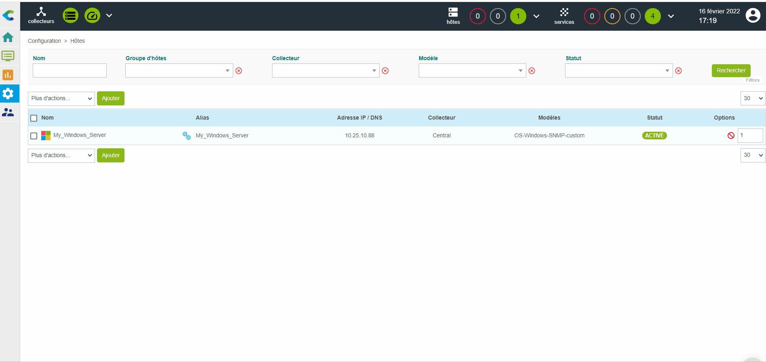Open top Plus d'actions dropdown
Screen dimensions: 766x362
click(61, 99)
